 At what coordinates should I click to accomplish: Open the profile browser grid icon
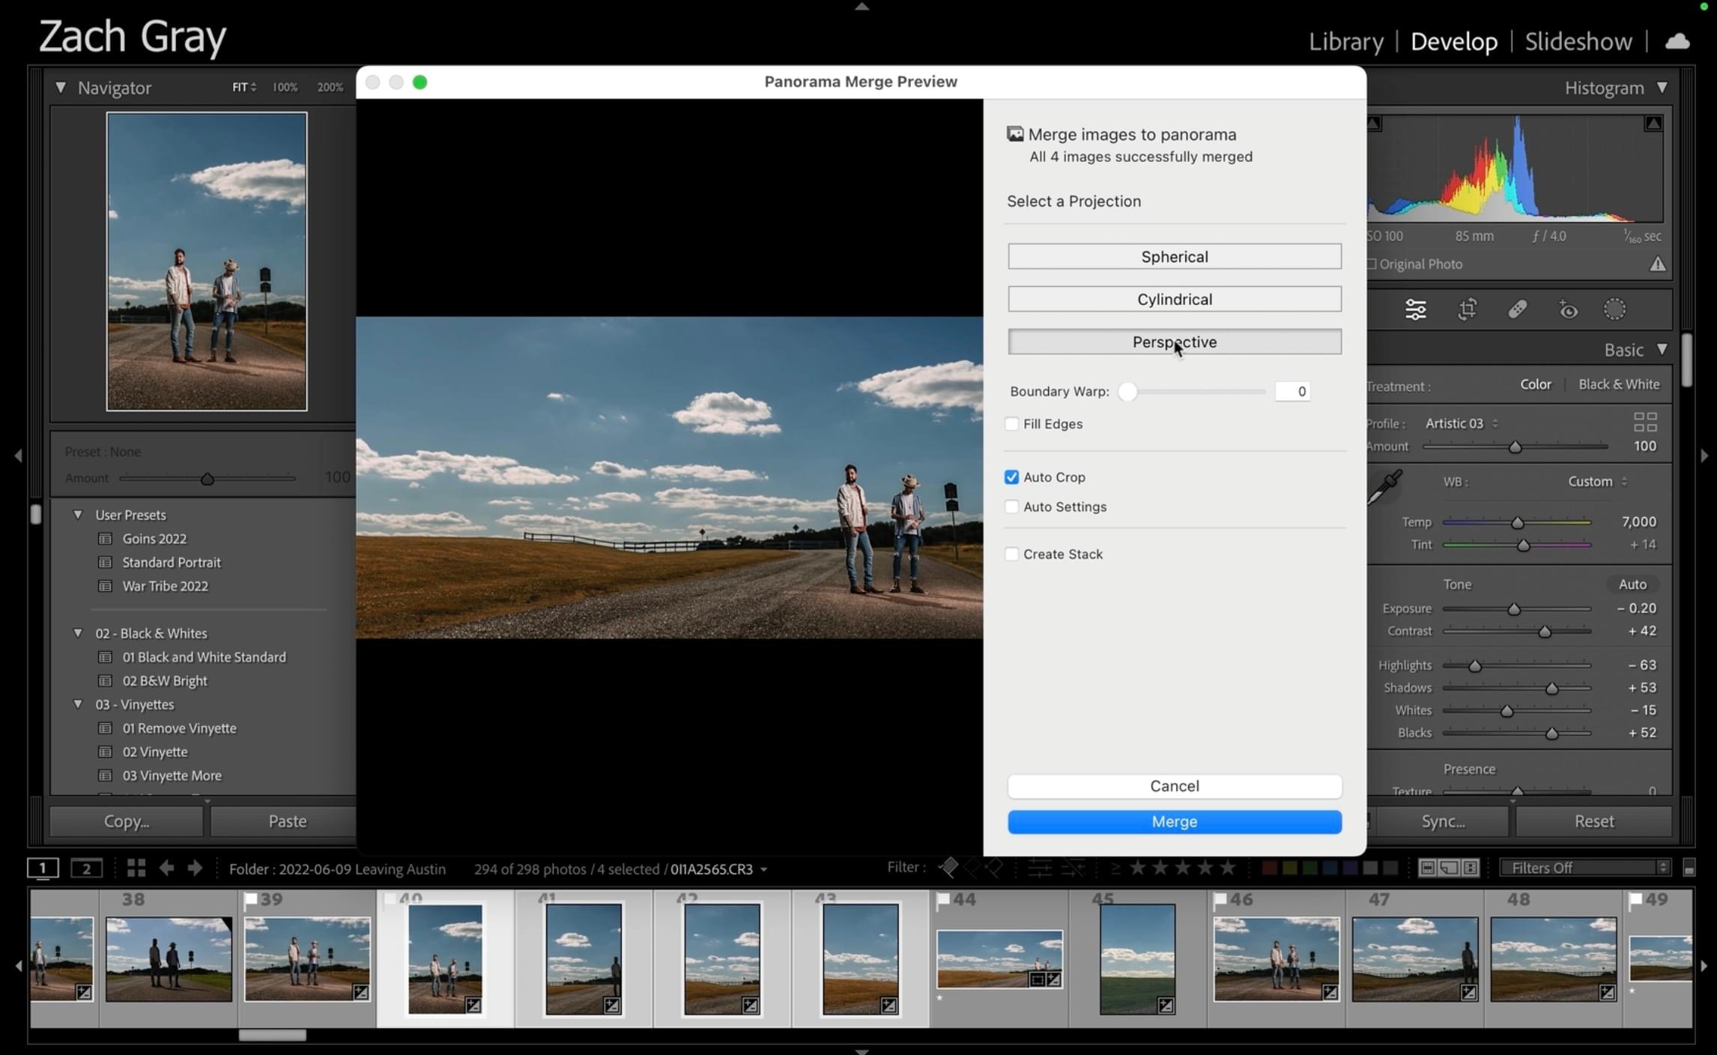point(1644,423)
